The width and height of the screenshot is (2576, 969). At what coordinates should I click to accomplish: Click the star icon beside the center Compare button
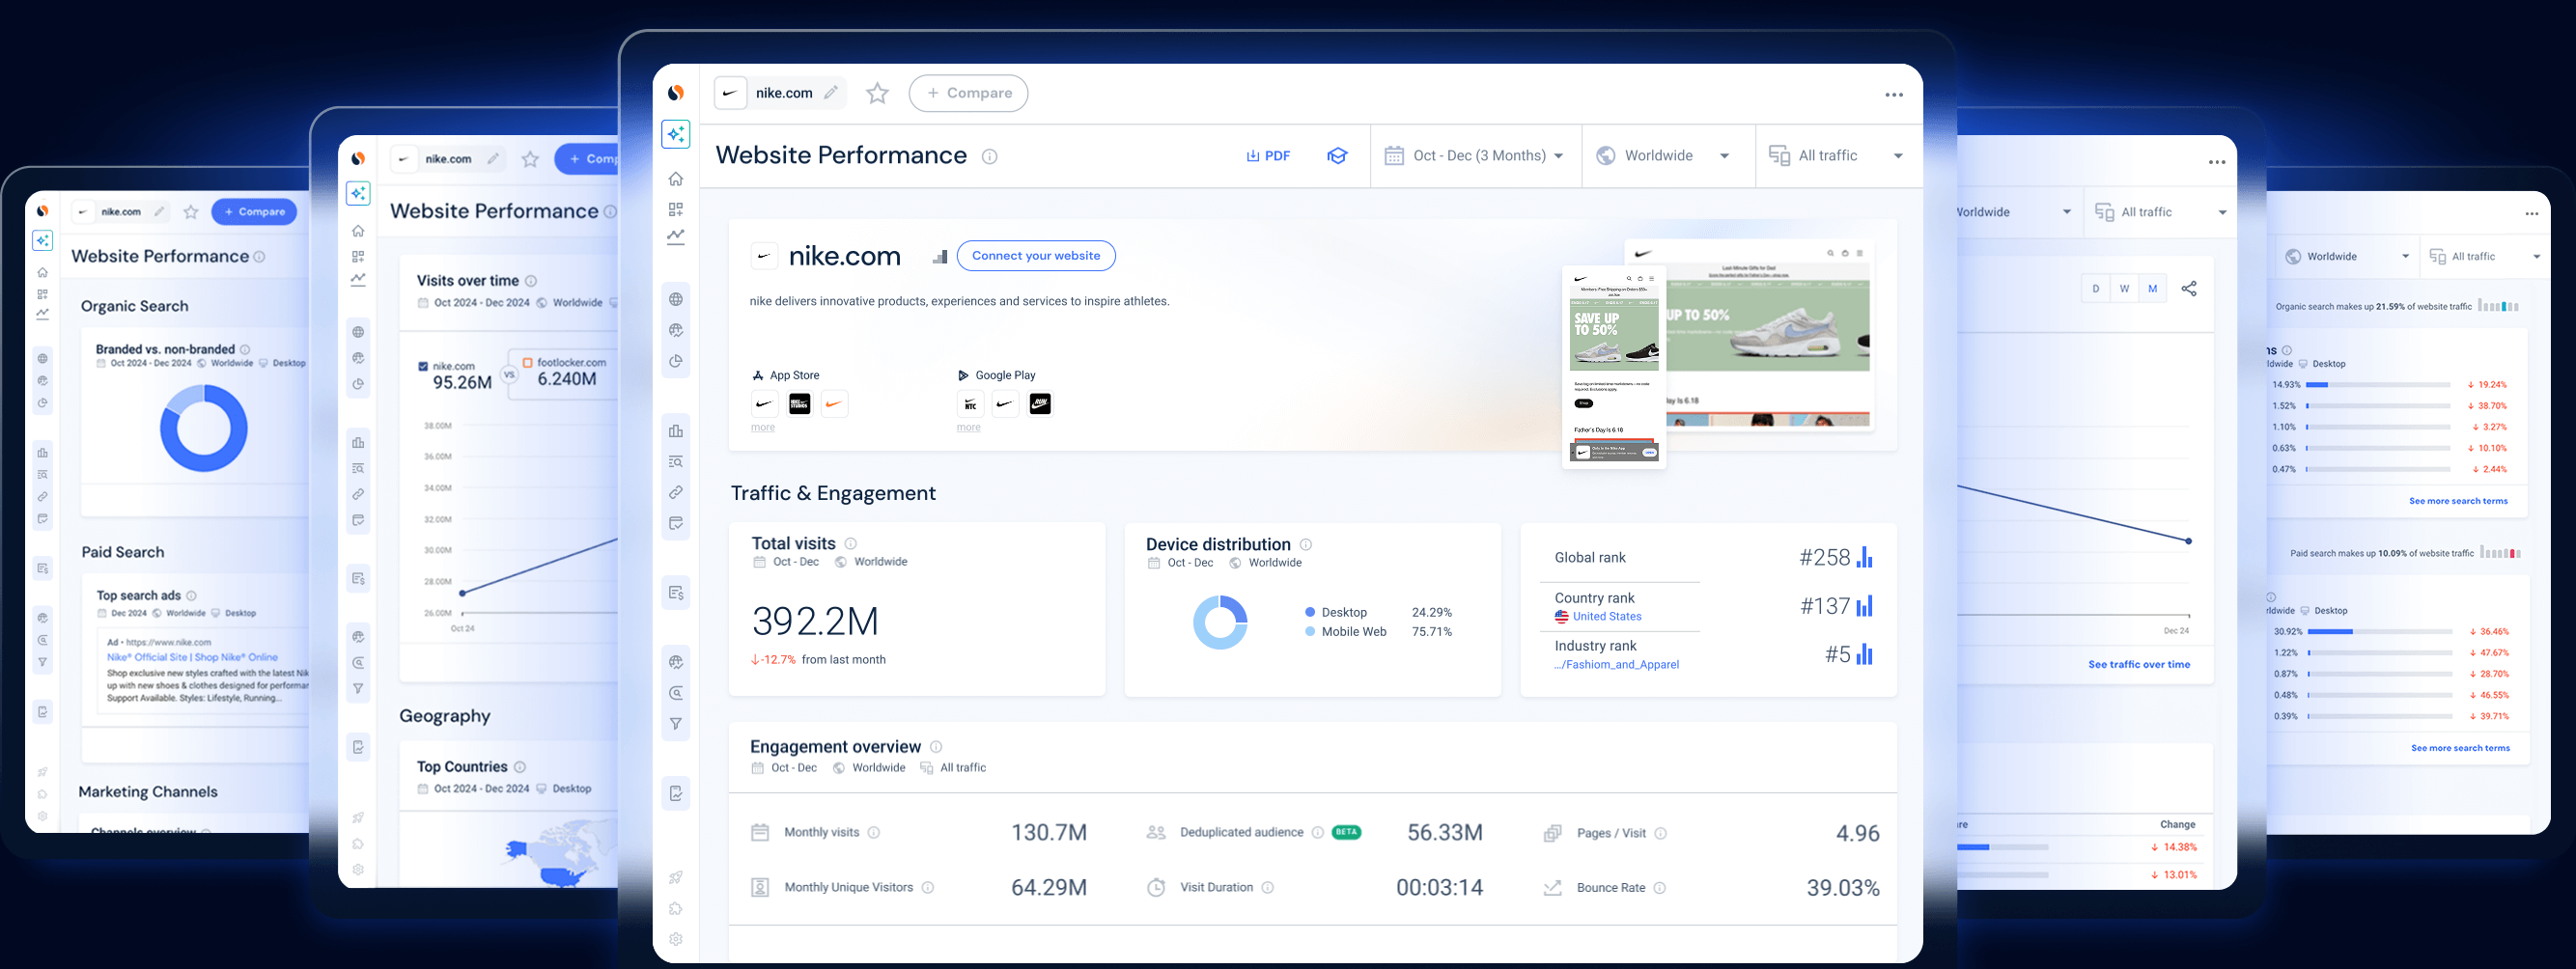pyautogui.click(x=877, y=93)
